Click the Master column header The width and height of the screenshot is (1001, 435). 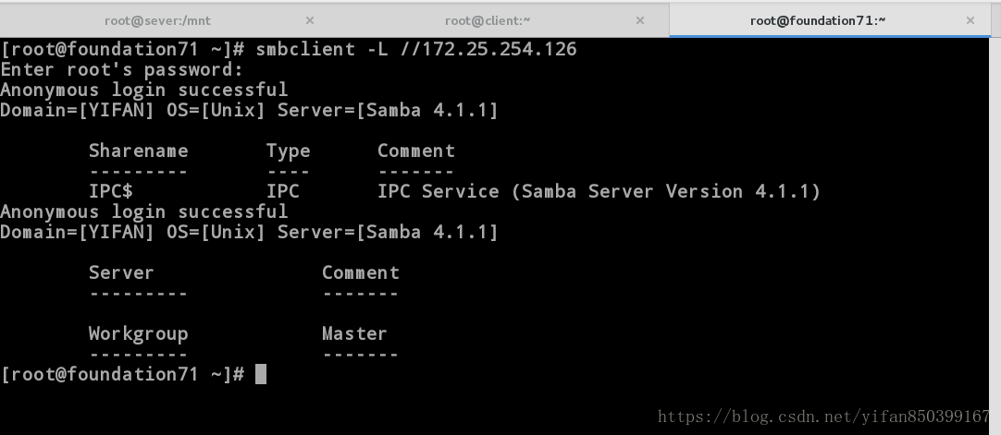(354, 333)
